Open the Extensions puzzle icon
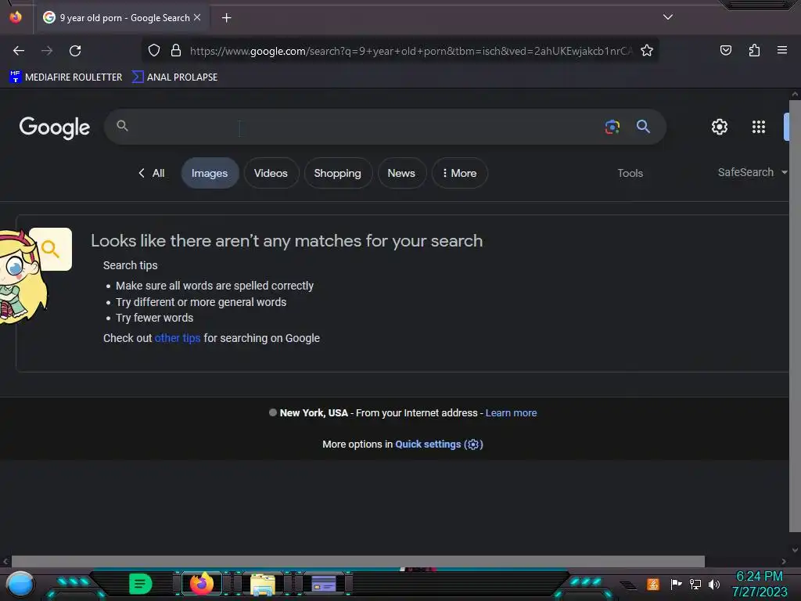This screenshot has height=601, width=801. pos(754,50)
